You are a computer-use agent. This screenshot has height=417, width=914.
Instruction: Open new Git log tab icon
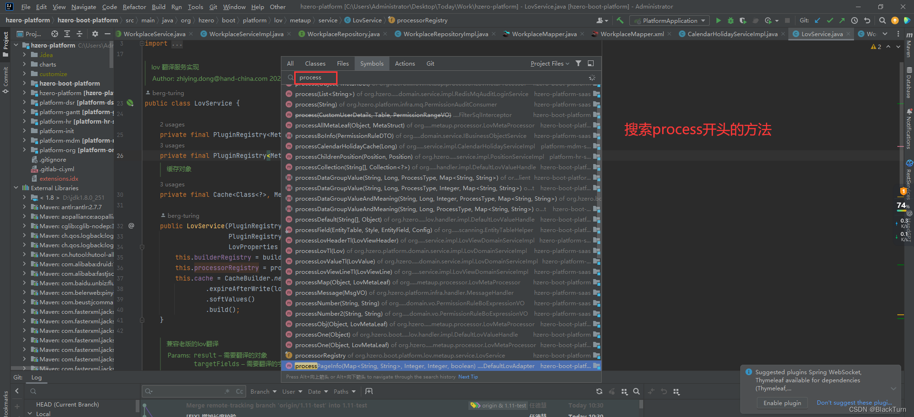pos(369,391)
